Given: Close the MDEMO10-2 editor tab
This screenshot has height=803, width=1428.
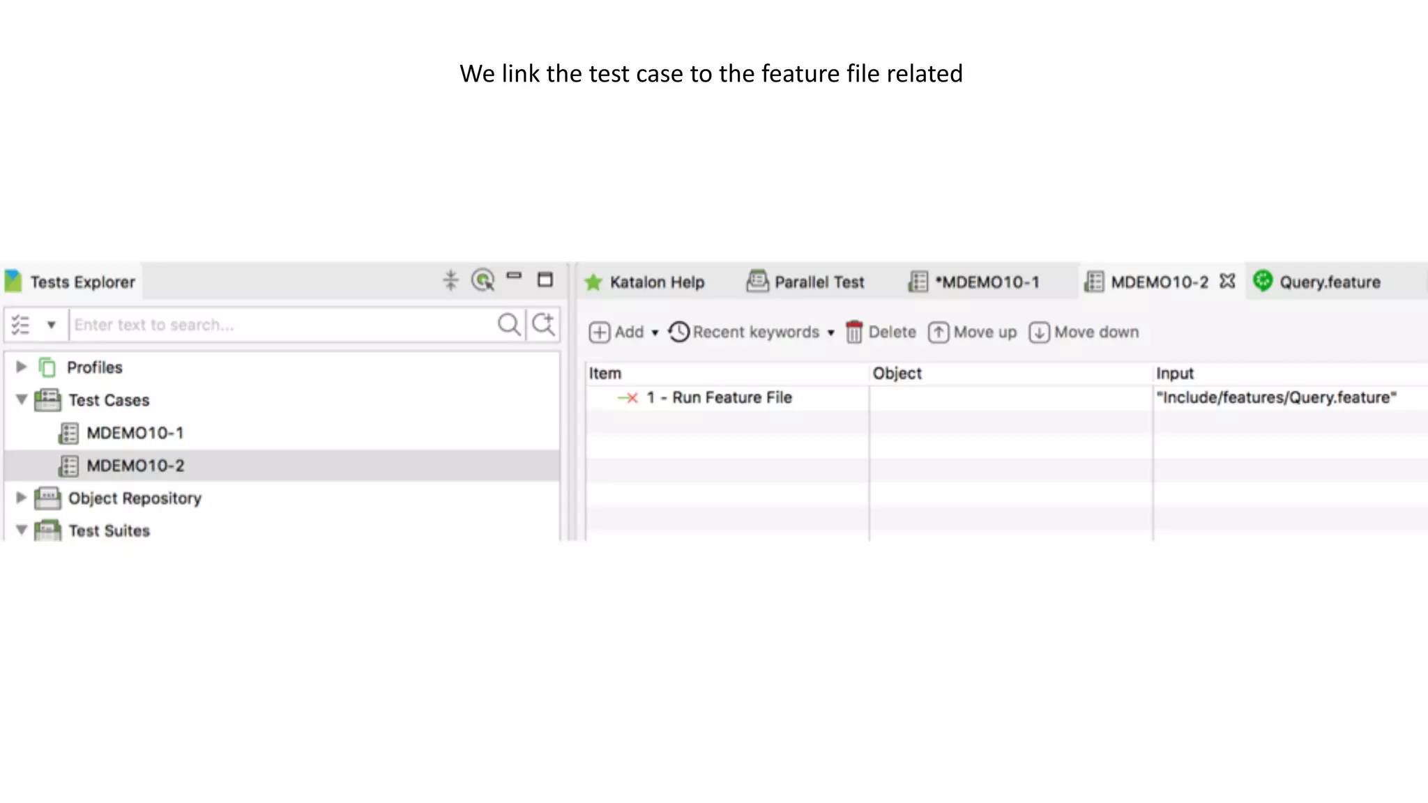Looking at the screenshot, I should [x=1227, y=281].
